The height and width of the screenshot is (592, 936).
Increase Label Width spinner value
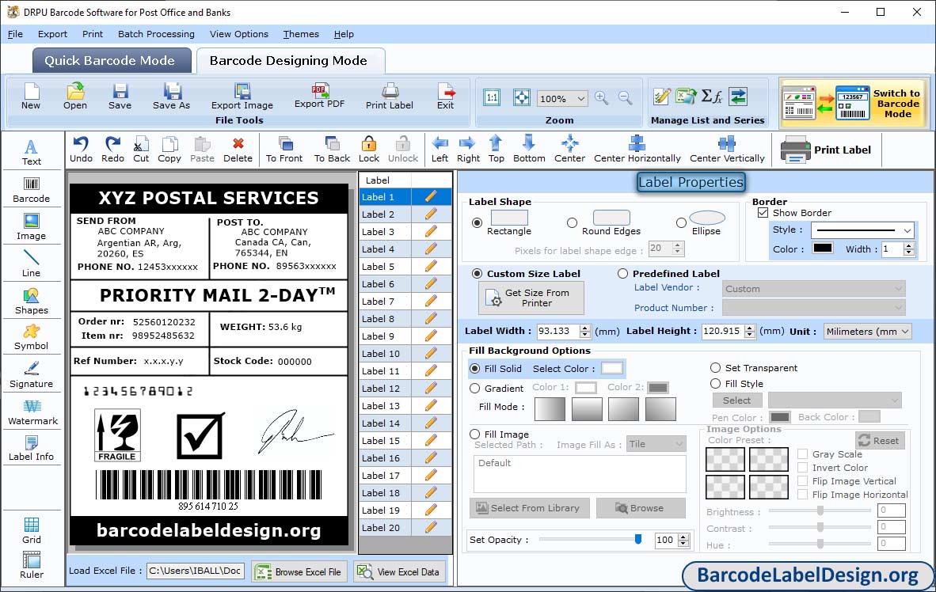coord(585,327)
